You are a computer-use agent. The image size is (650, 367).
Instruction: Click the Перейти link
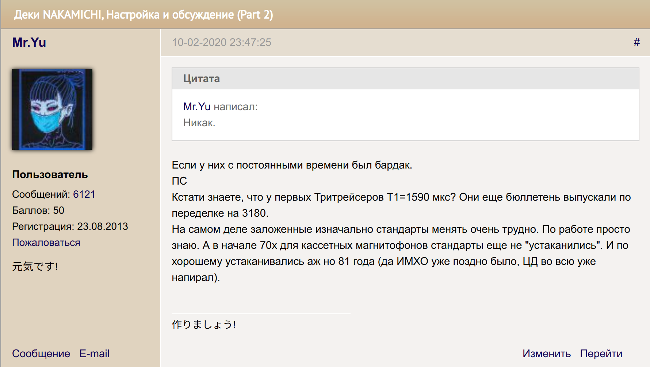tap(601, 354)
